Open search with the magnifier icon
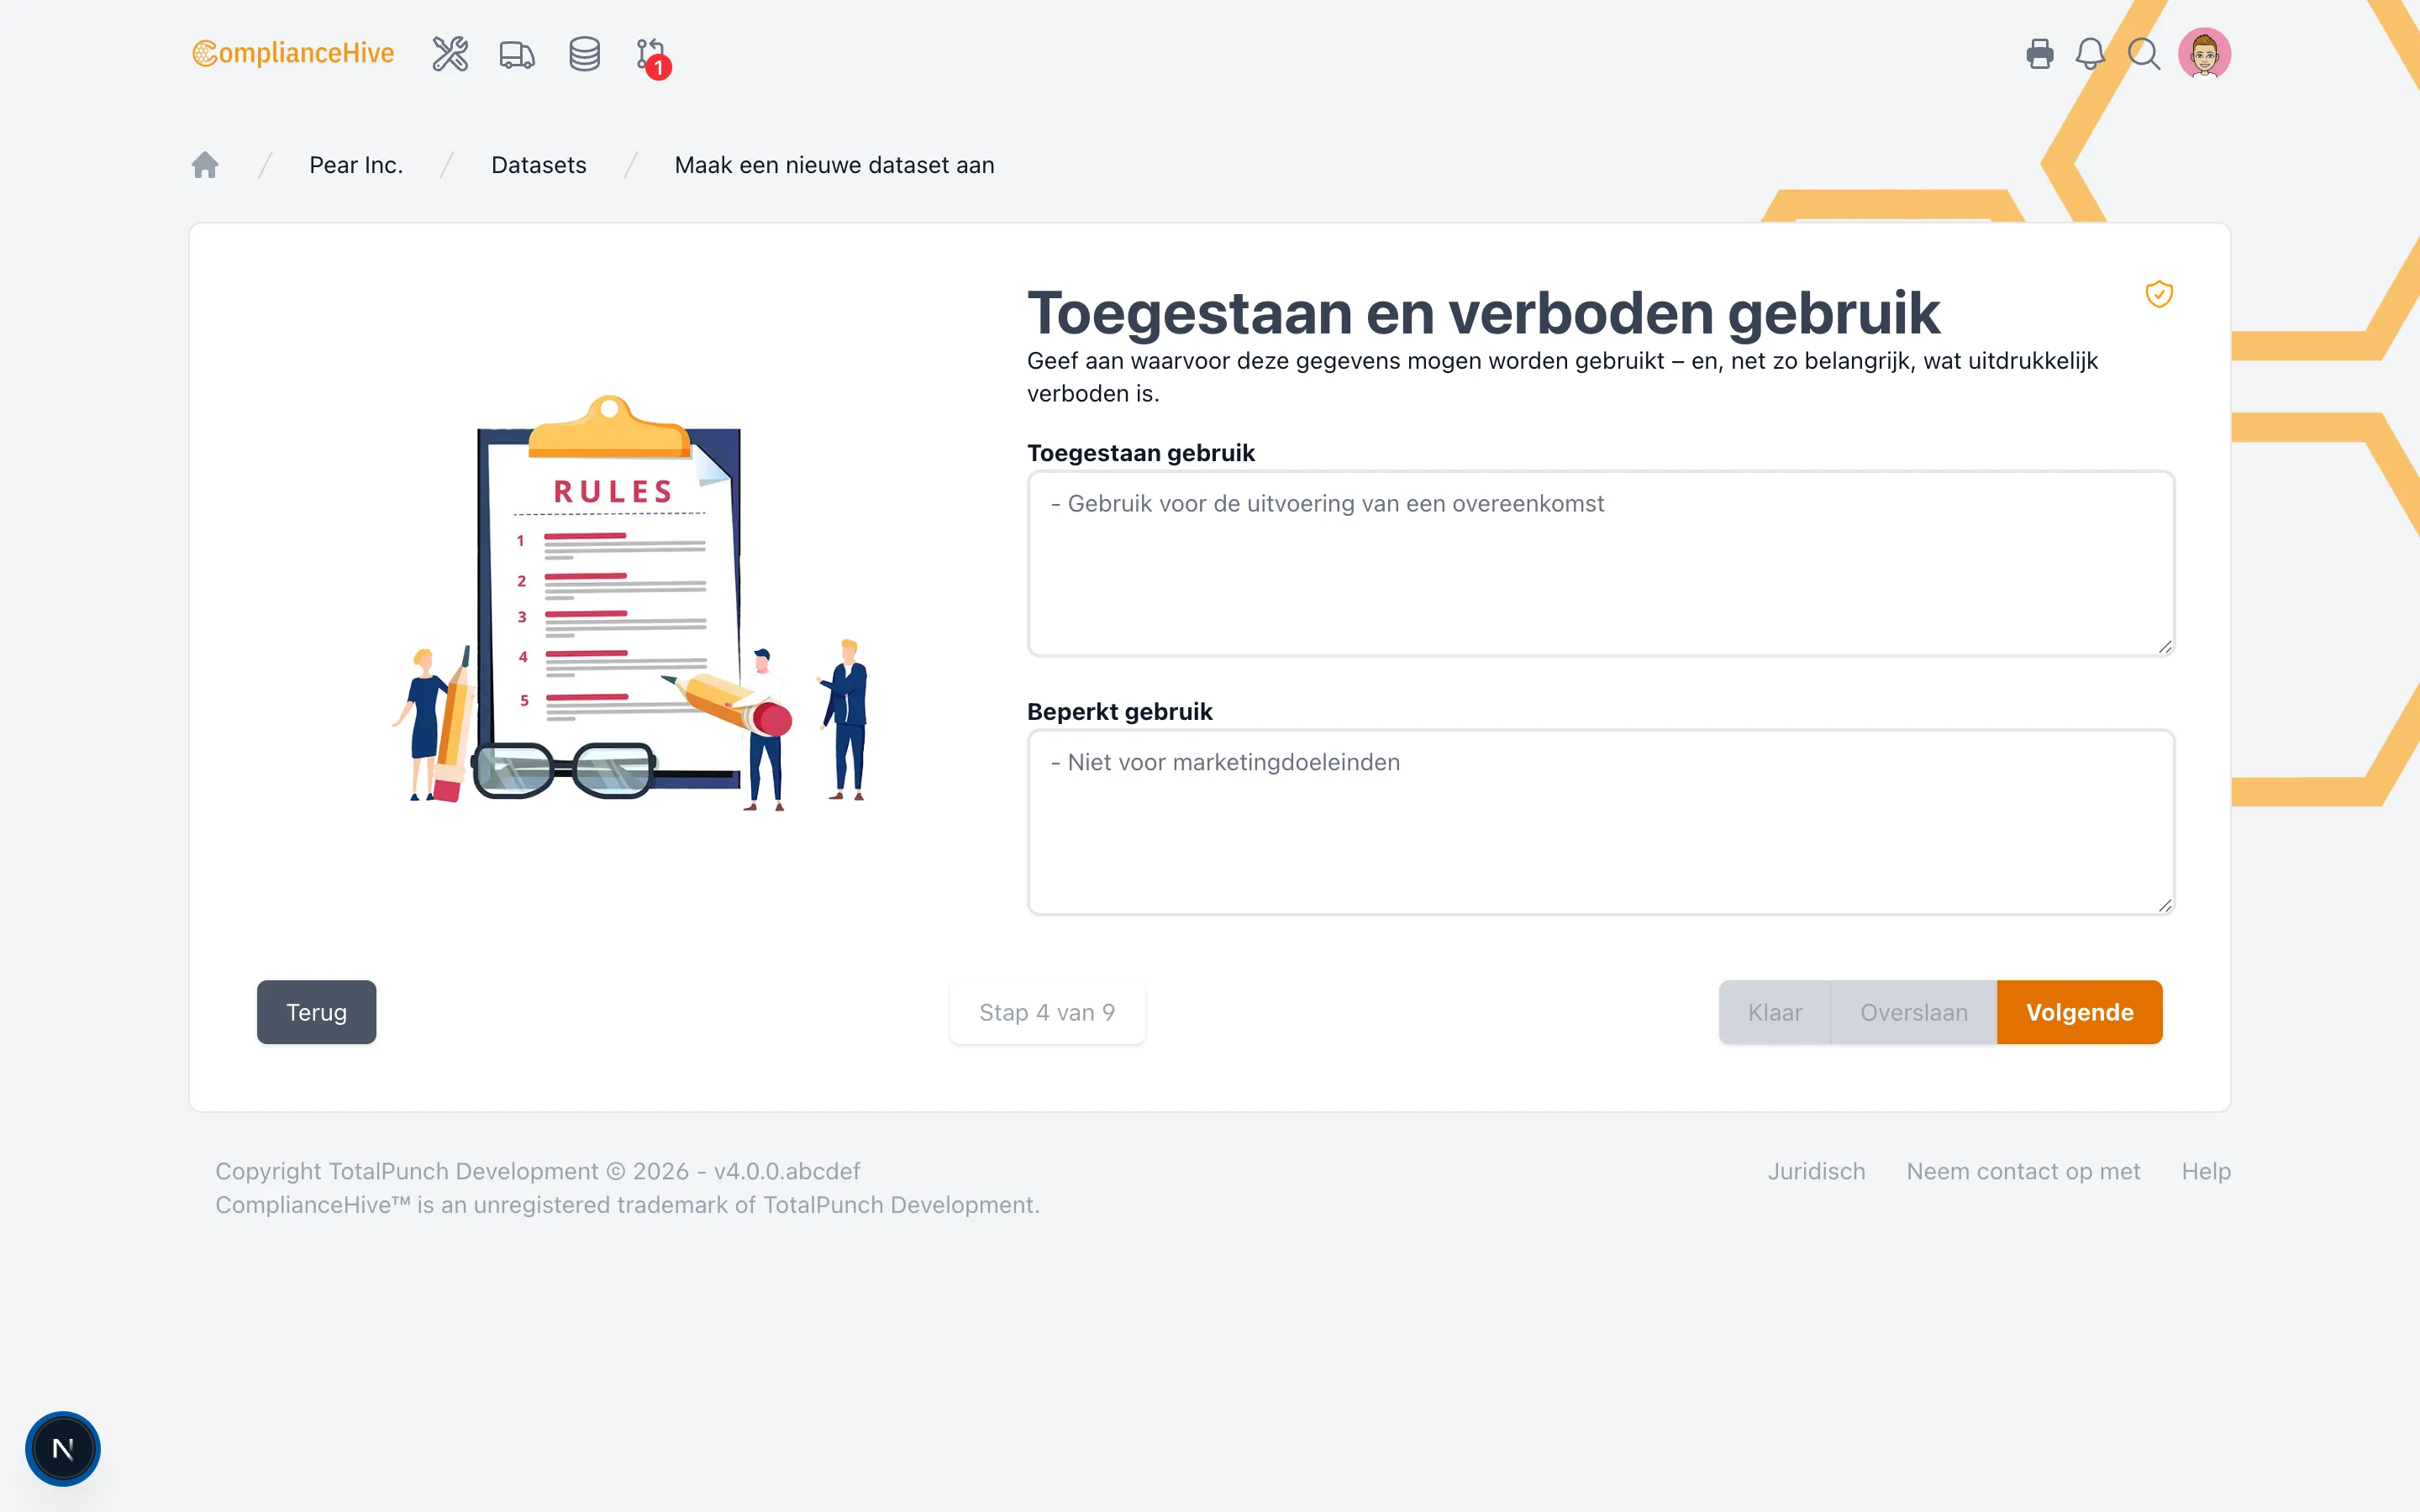The width and height of the screenshot is (2420, 1512). [2144, 54]
